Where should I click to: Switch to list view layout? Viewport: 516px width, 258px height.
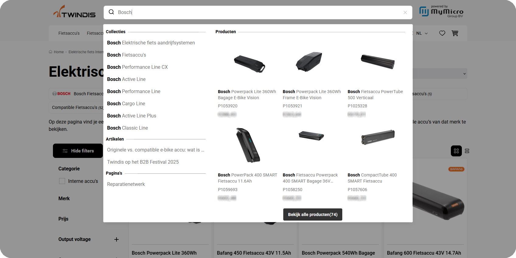coord(467,151)
